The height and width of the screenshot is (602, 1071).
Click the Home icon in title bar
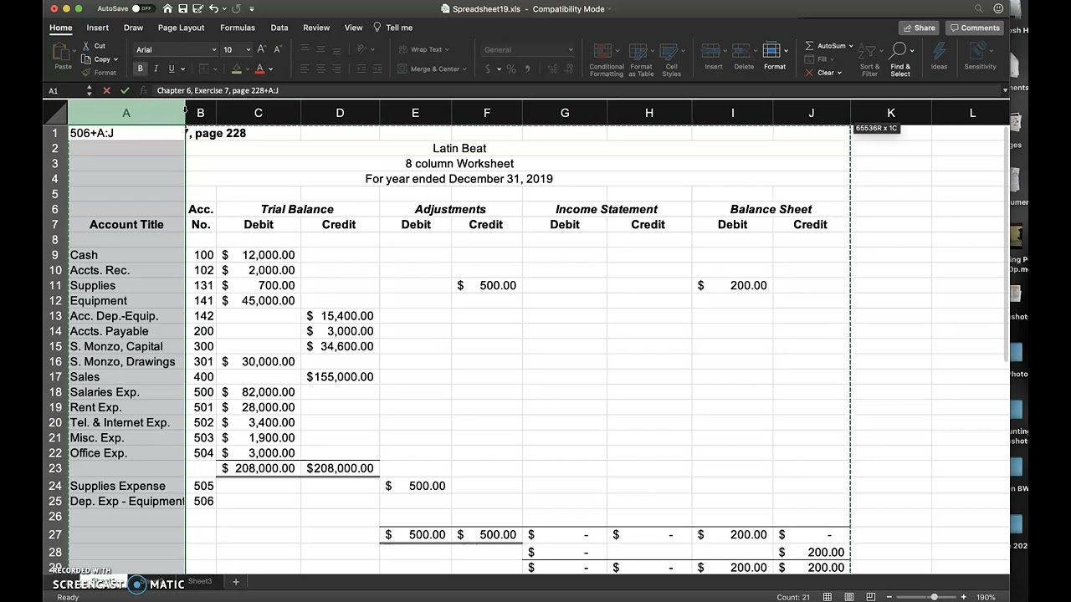pyautogui.click(x=168, y=8)
